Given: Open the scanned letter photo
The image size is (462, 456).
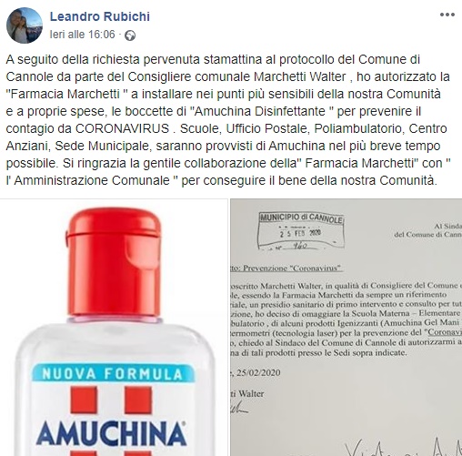Looking at the screenshot, I should pyautogui.click(x=346, y=328).
